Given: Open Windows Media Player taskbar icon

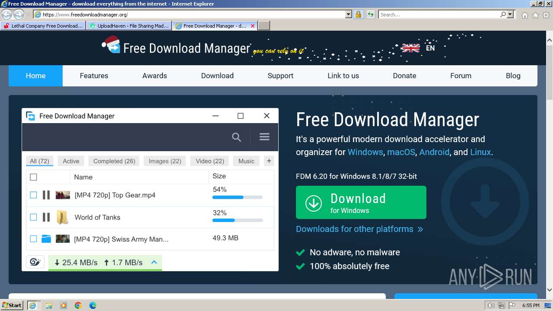Looking at the screenshot, I should pos(64,305).
